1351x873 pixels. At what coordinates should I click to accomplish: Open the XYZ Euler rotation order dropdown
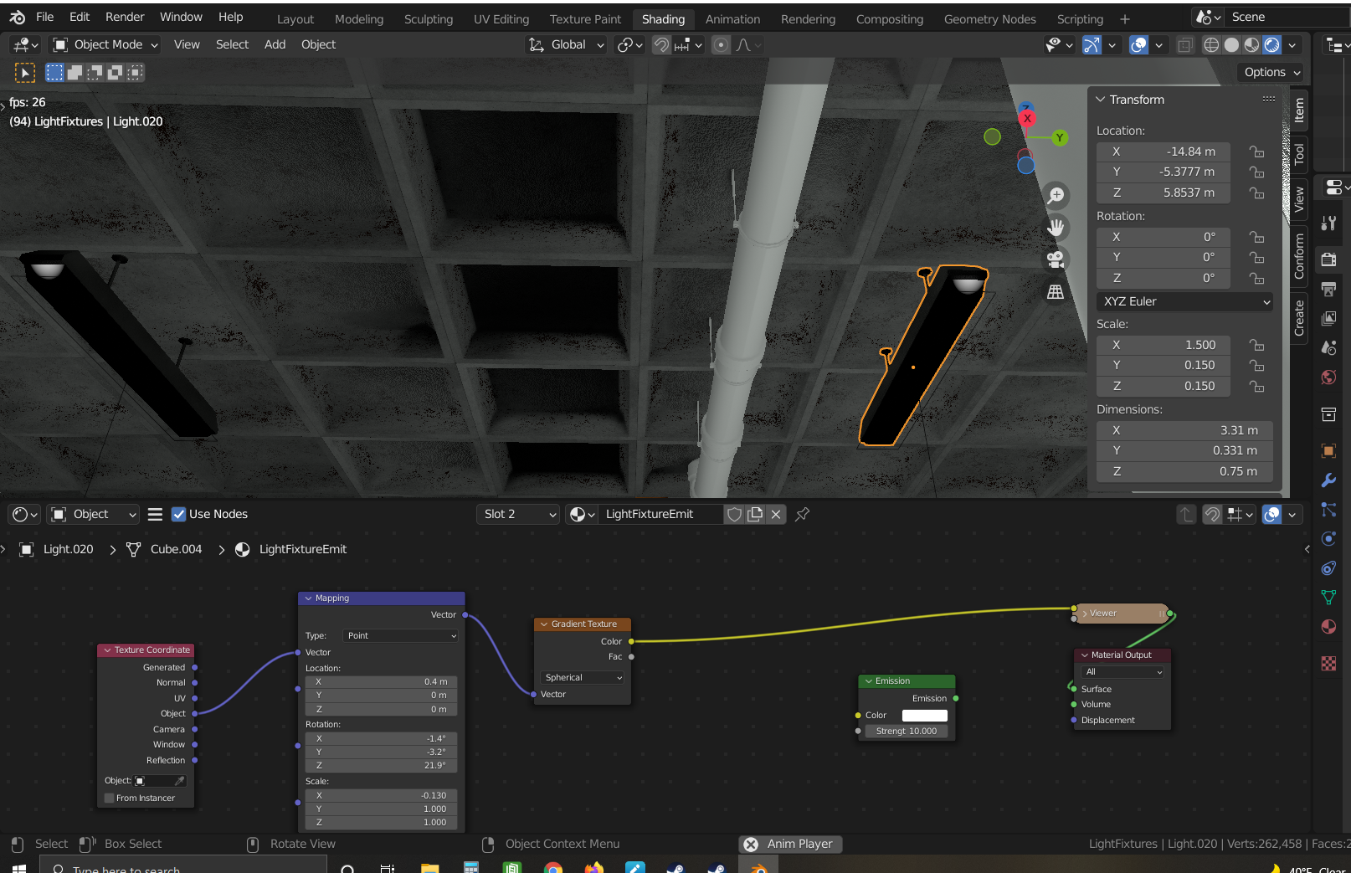pos(1184,301)
